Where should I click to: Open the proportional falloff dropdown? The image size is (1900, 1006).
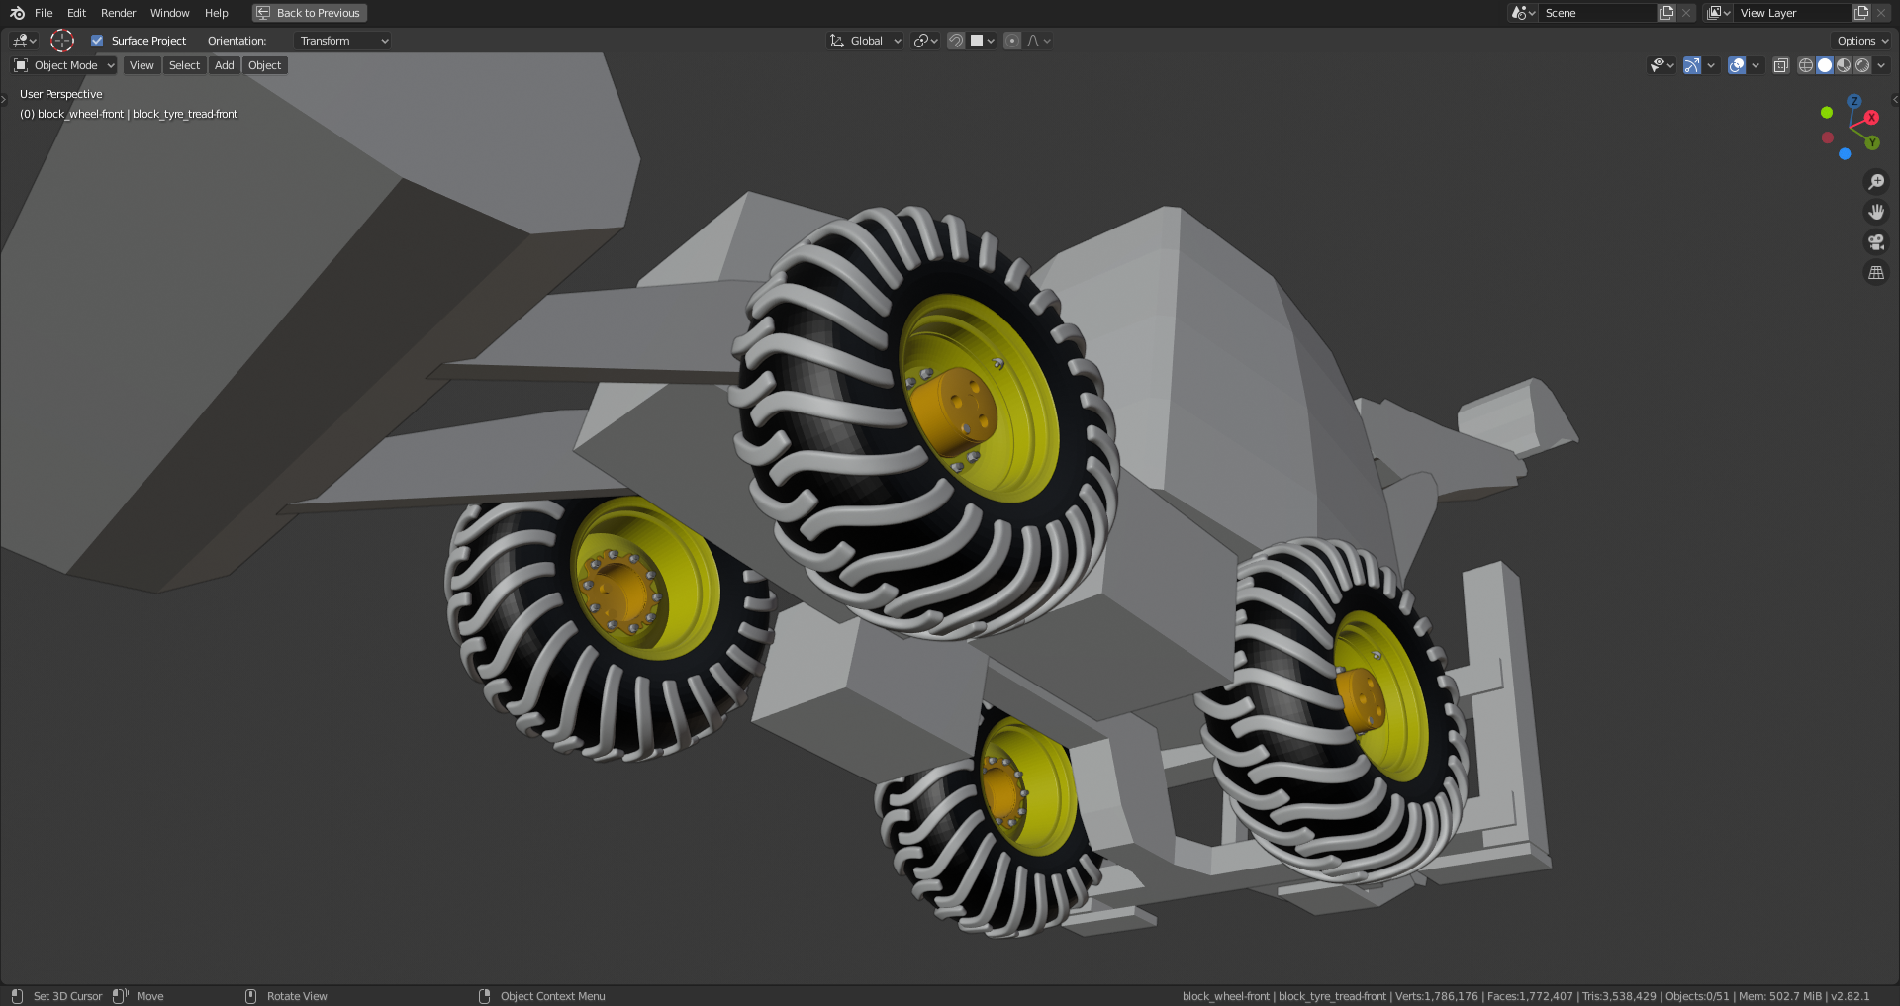click(x=1038, y=41)
